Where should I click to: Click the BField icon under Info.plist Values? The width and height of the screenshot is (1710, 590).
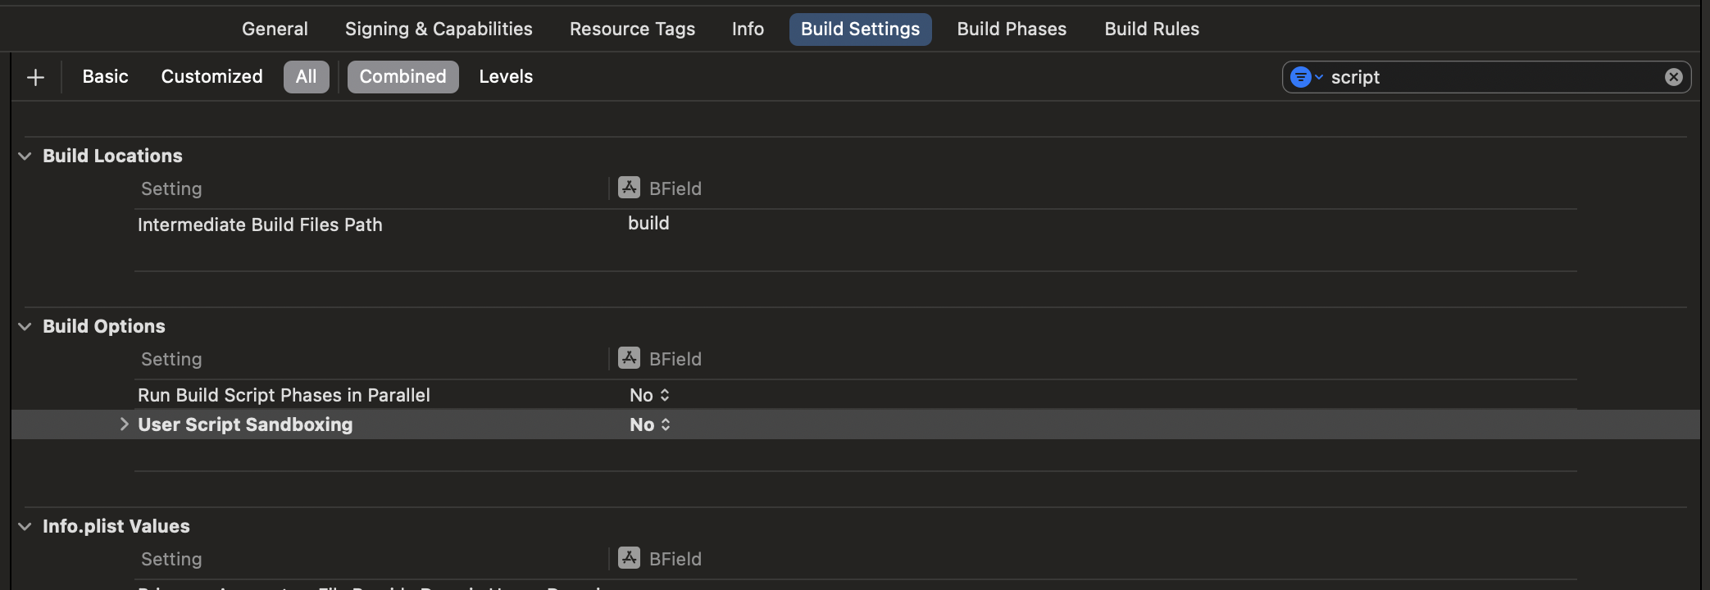point(628,558)
